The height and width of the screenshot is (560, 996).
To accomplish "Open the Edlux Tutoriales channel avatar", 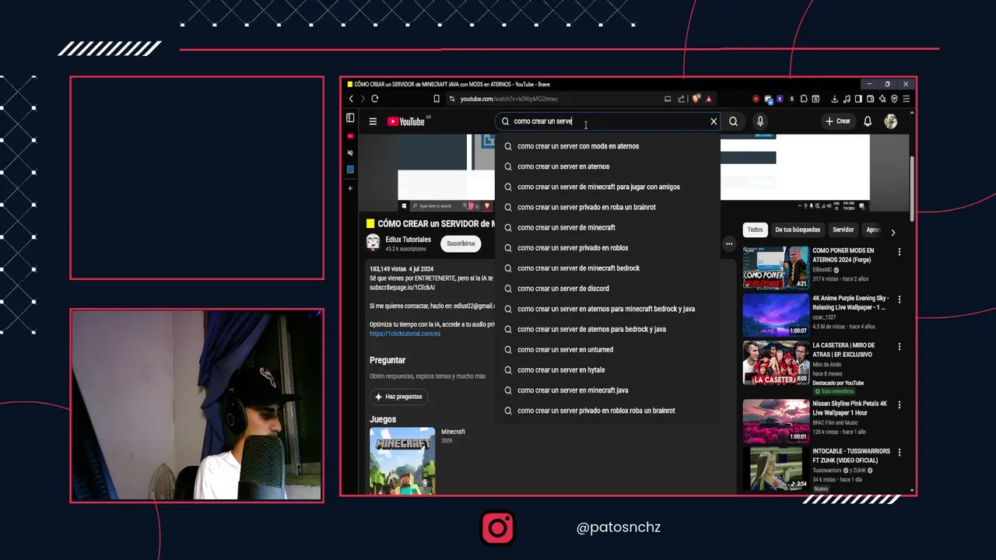I will pos(373,243).
